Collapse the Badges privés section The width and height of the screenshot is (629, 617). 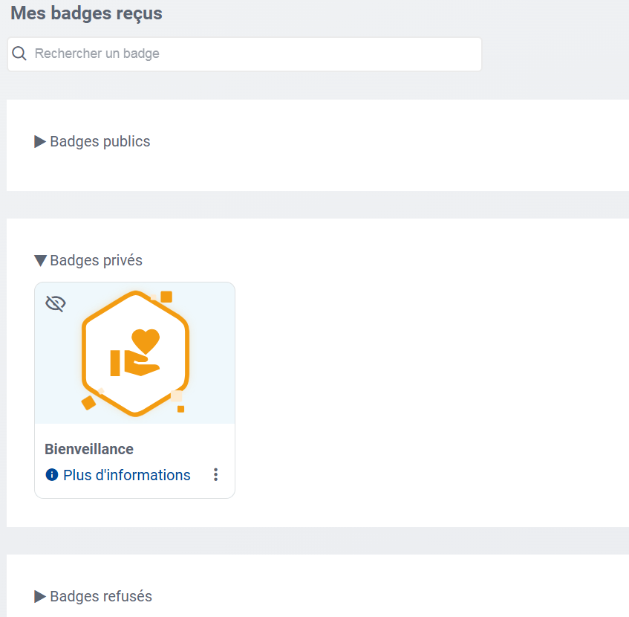point(90,259)
